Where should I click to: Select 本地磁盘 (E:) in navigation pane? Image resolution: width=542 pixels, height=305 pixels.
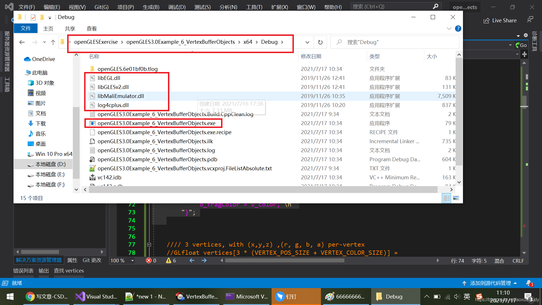click(x=50, y=175)
